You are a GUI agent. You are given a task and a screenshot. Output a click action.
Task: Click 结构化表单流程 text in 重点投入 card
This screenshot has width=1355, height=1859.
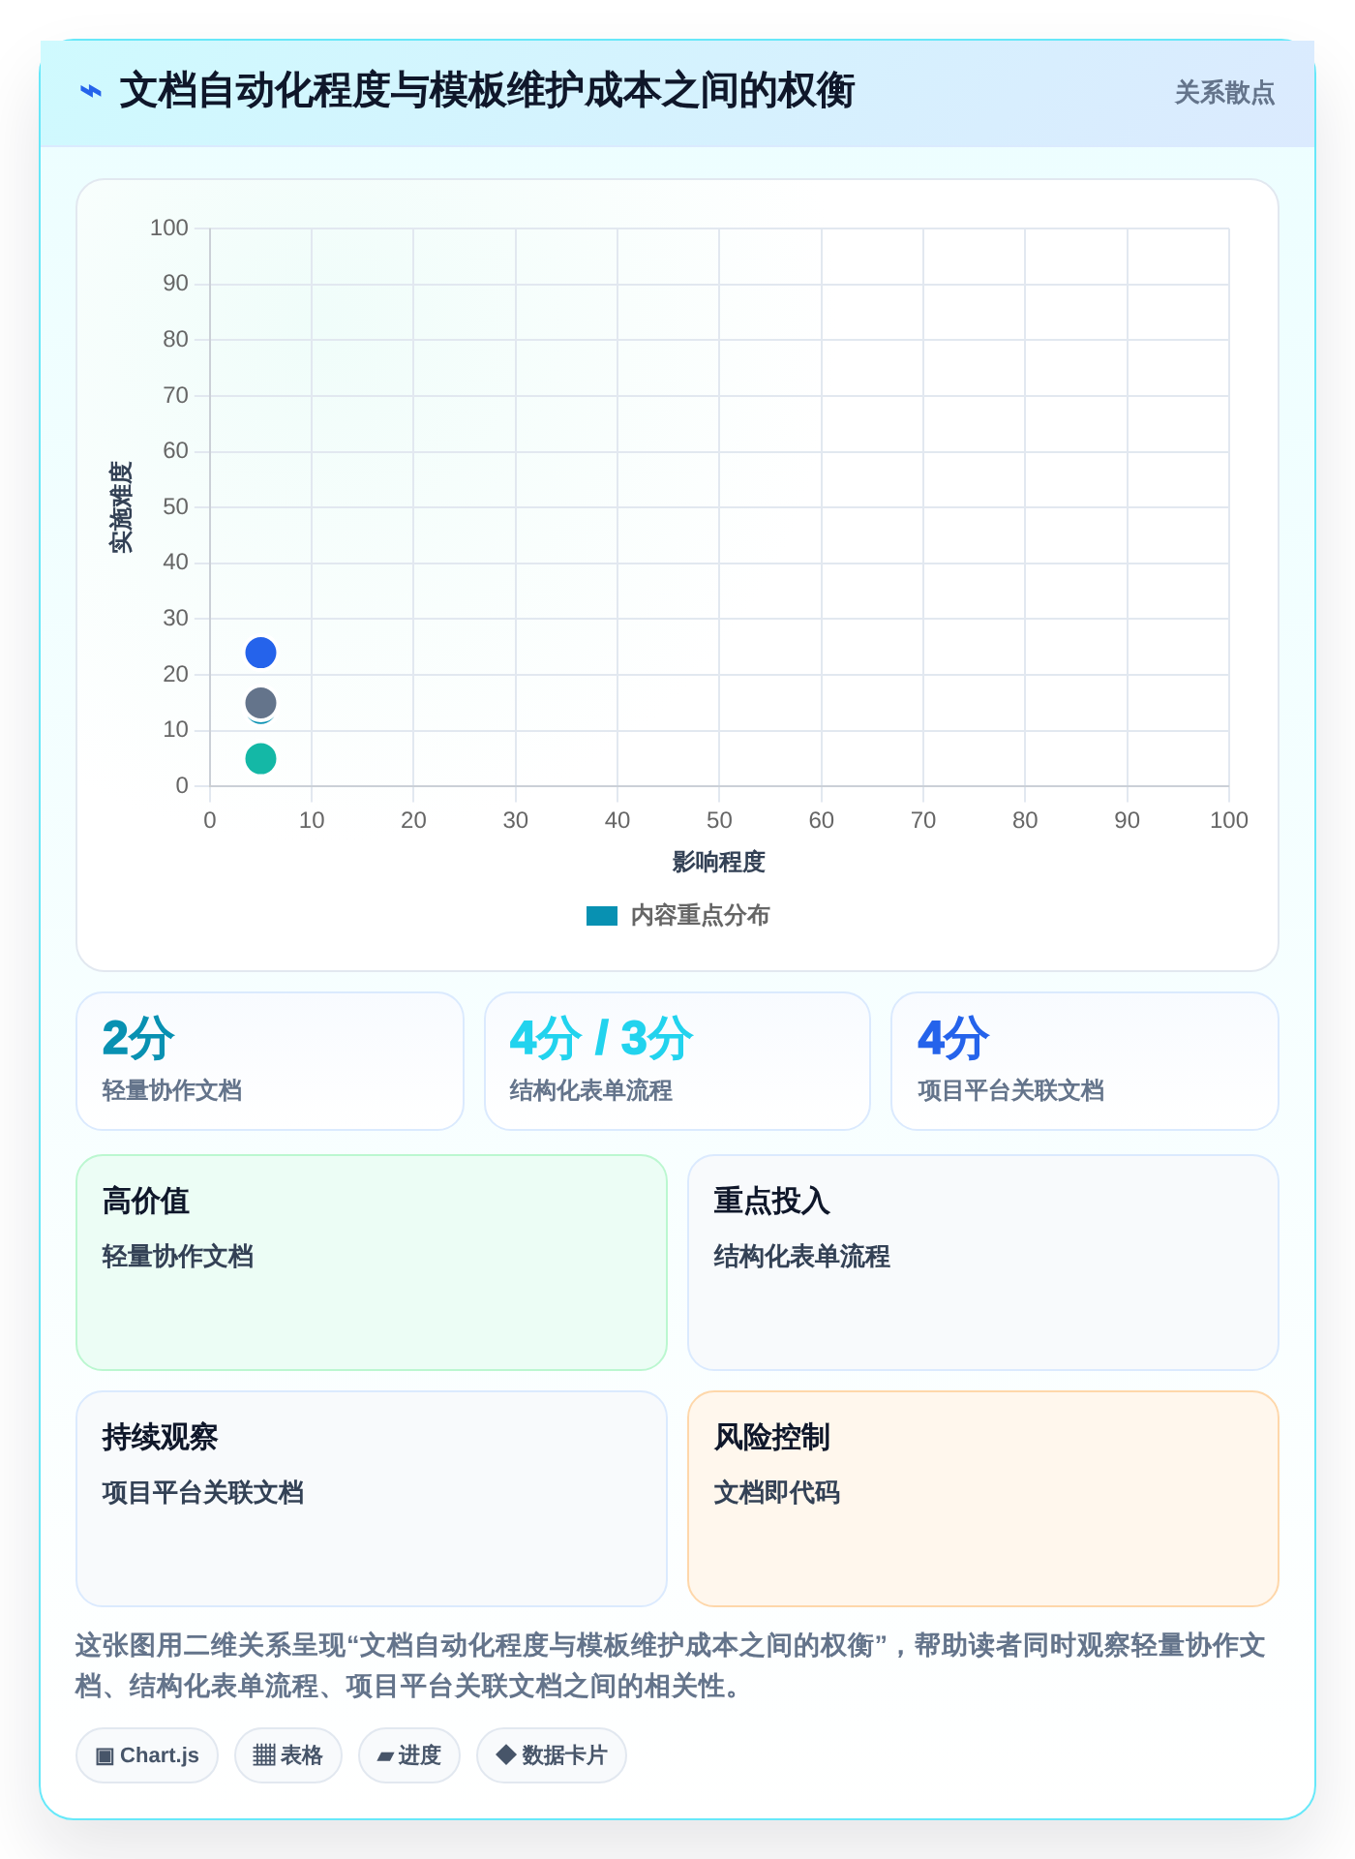[x=802, y=1257]
